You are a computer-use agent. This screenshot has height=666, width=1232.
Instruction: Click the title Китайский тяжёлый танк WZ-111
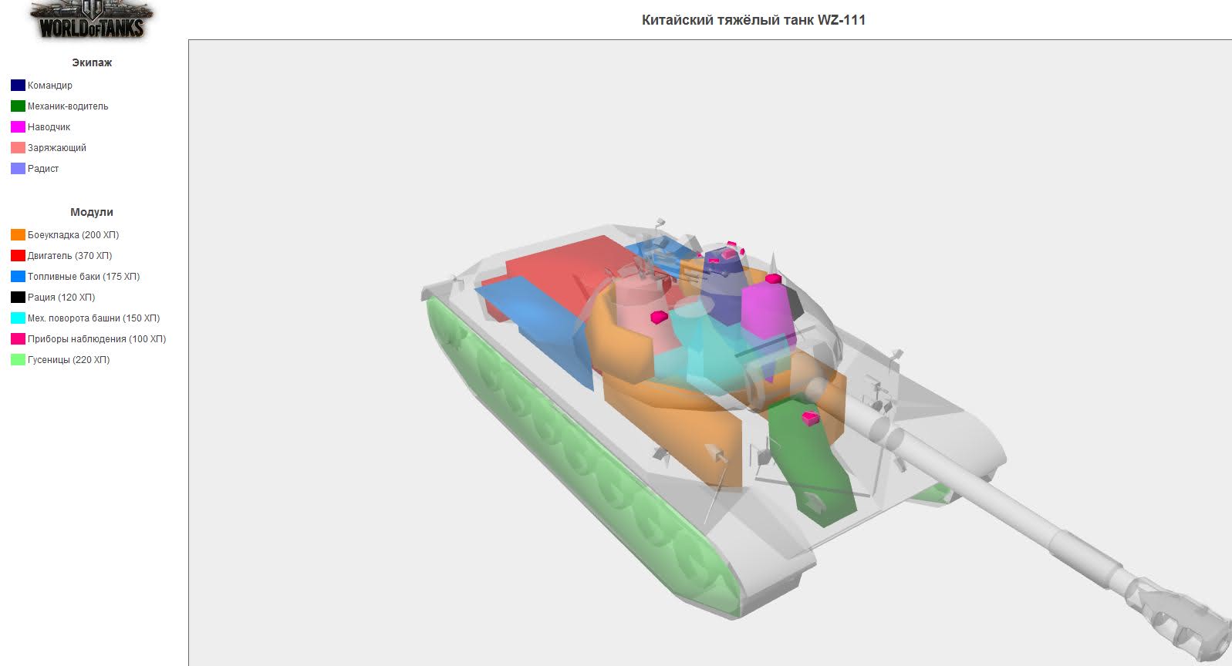click(754, 20)
